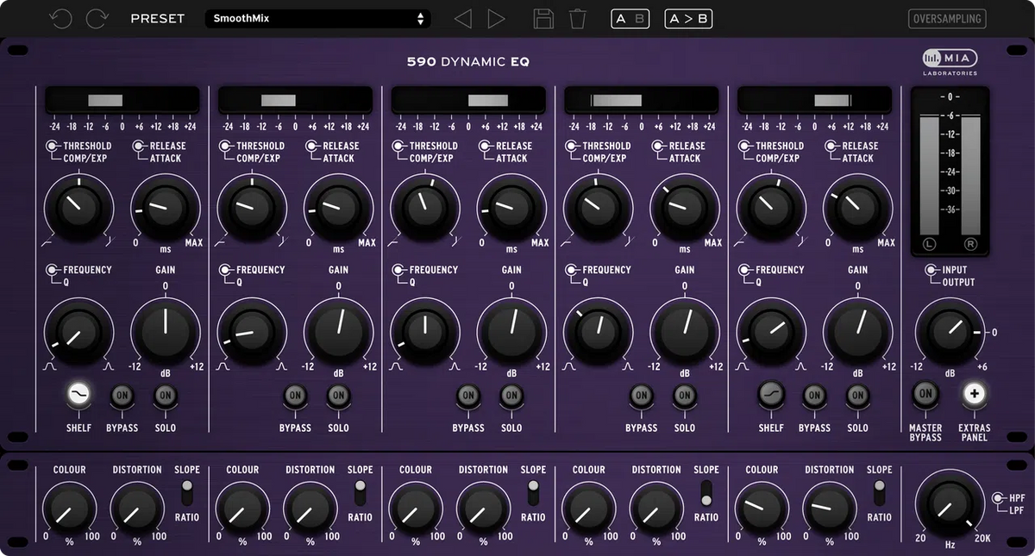Flip the Slope/Ratio switch on the first band

[x=187, y=493]
